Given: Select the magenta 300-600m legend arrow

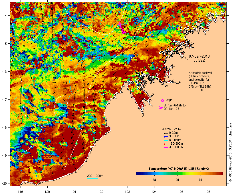Looking at the screenshot, I should 166,147.
